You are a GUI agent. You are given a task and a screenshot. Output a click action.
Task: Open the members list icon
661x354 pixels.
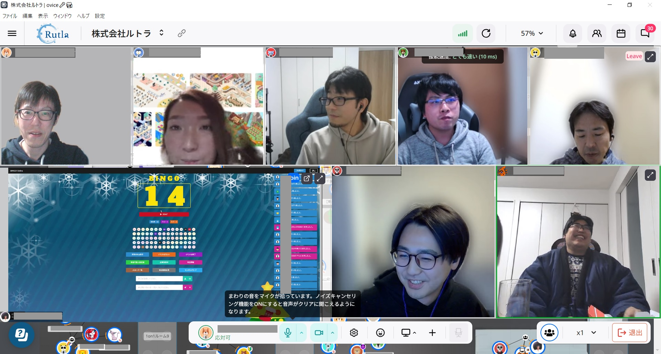click(x=597, y=33)
